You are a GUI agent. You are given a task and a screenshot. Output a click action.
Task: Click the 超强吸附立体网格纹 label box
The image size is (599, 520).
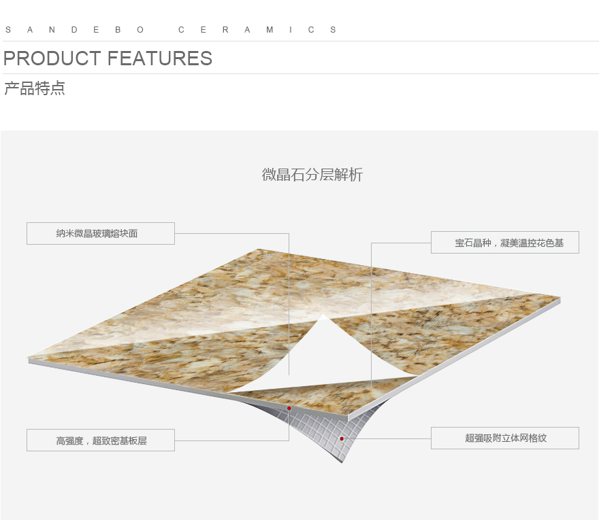pyautogui.click(x=504, y=438)
